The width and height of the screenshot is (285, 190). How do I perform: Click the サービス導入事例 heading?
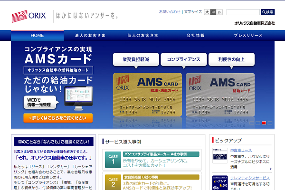(123, 142)
